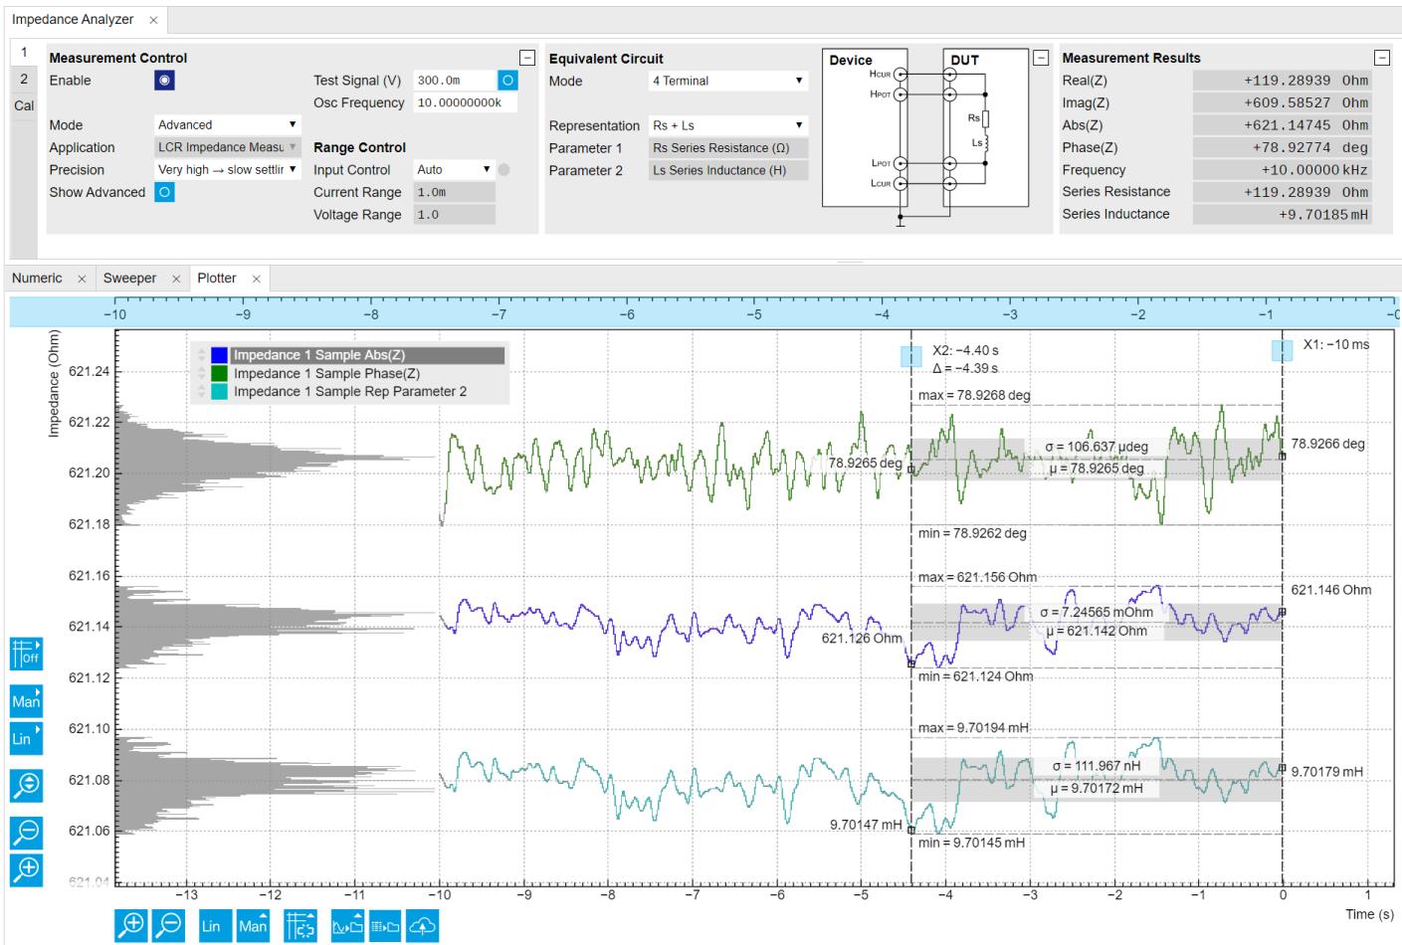The height and width of the screenshot is (945, 1402).
Task: Open the vertical cursor 'Off' mode icon
Action: click(x=26, y=654)
